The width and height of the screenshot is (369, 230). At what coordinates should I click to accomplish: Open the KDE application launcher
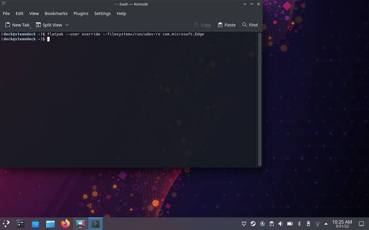[6, 224]
